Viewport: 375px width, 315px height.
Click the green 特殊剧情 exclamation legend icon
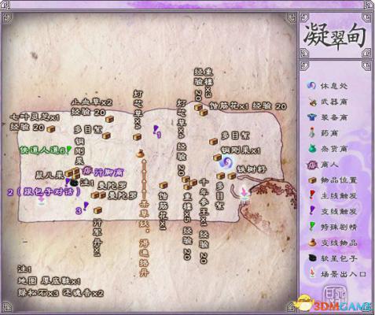coord(312,227)
